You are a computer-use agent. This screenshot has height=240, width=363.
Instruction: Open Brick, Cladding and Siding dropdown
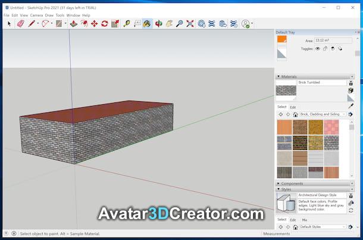(323, 114)
